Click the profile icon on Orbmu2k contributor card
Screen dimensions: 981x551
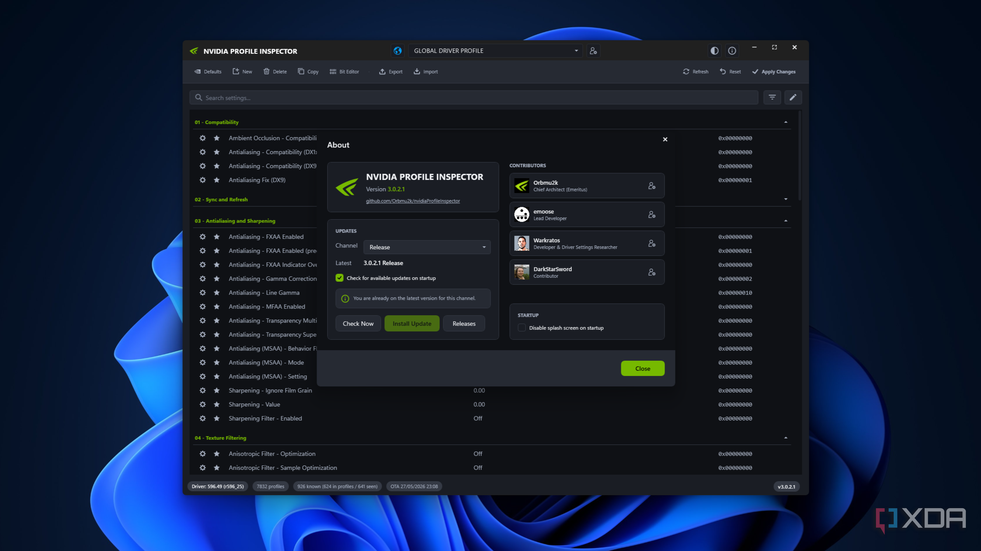click(652, 186)
